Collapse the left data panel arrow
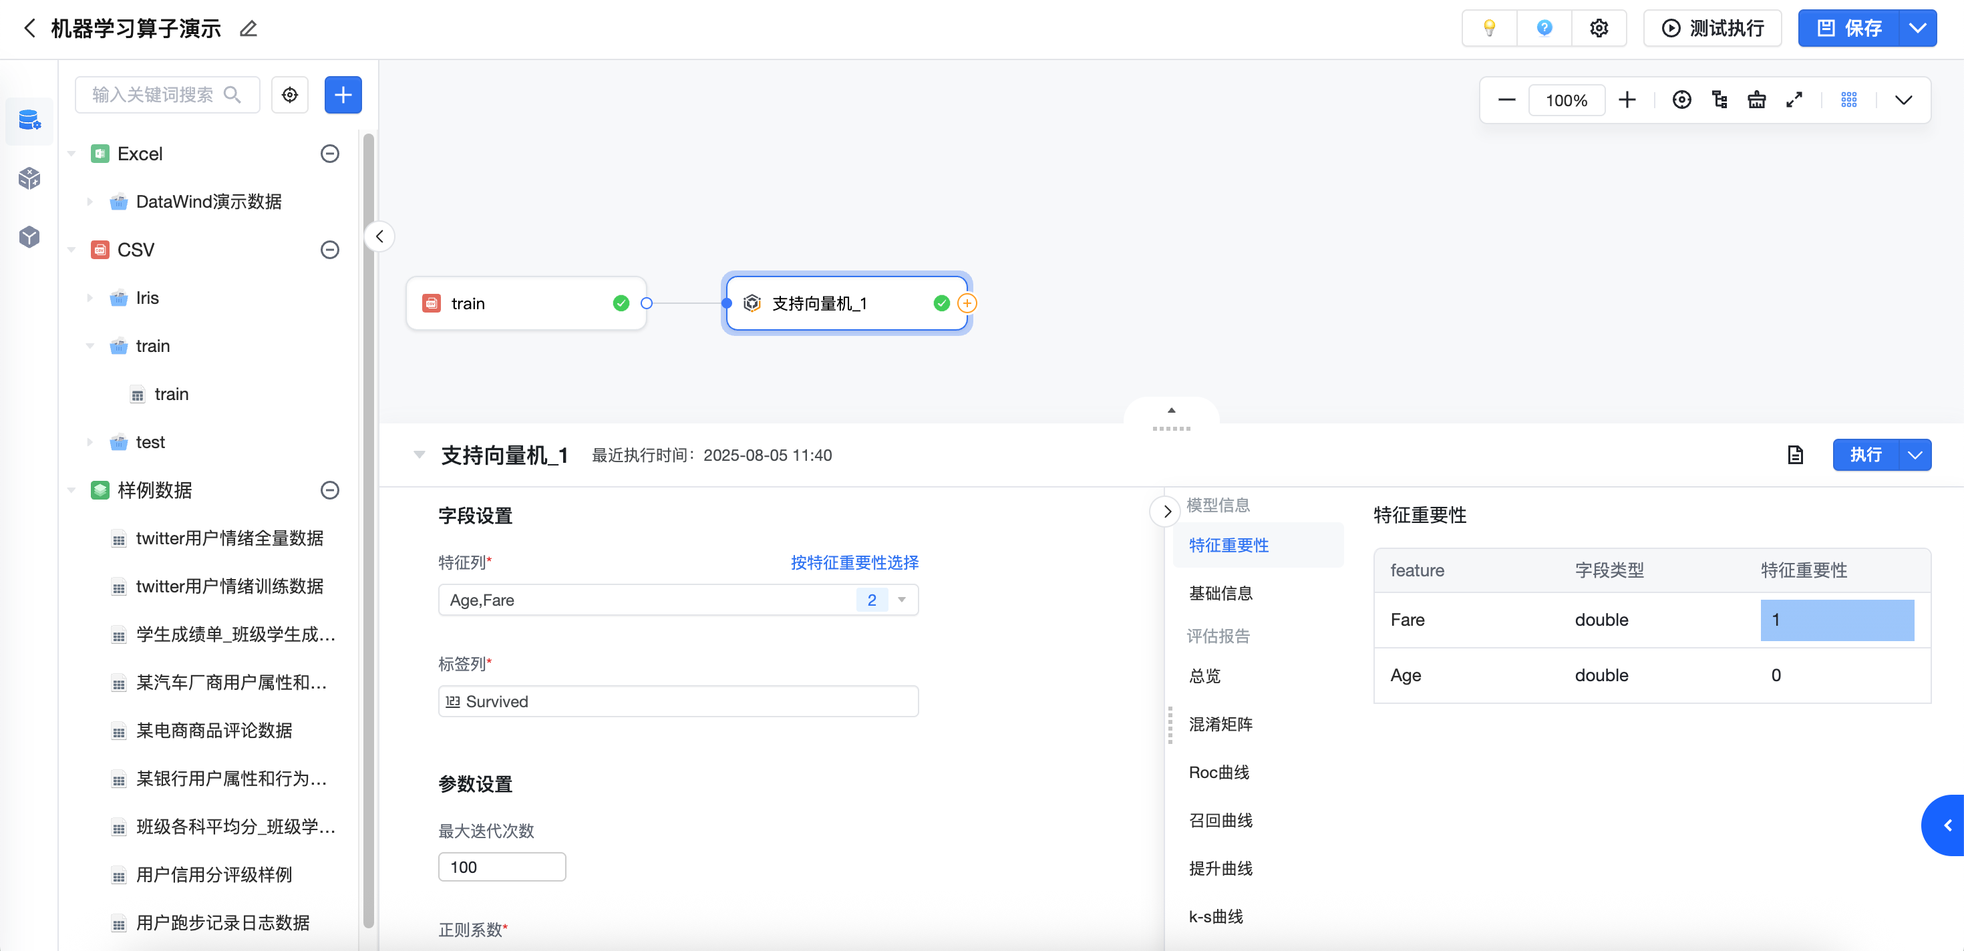 coord(379,236)
